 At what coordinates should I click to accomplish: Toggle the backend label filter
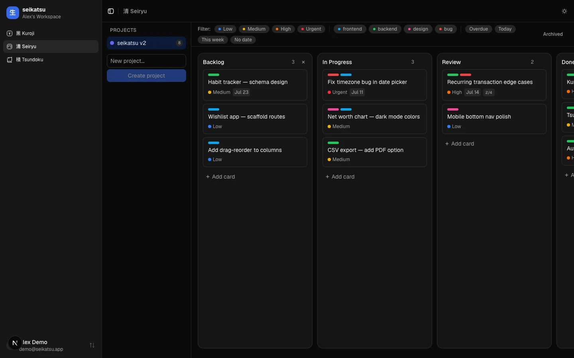(385, 29)
